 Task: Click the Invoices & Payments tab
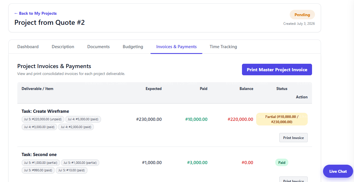[176, 47]
